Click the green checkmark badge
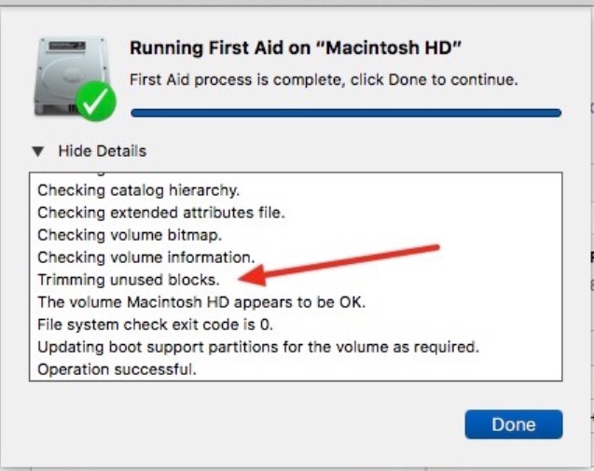Image resolution: width=594 pixels, height=471 pixels. click(97, 102)
